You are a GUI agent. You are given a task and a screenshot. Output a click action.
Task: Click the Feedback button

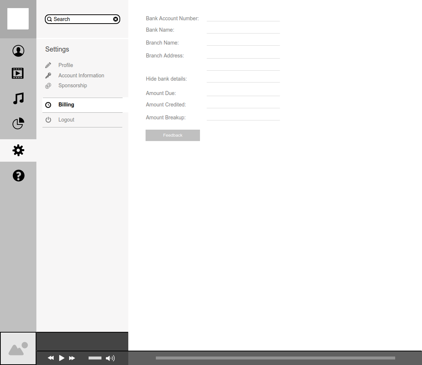tap(173, 135)
